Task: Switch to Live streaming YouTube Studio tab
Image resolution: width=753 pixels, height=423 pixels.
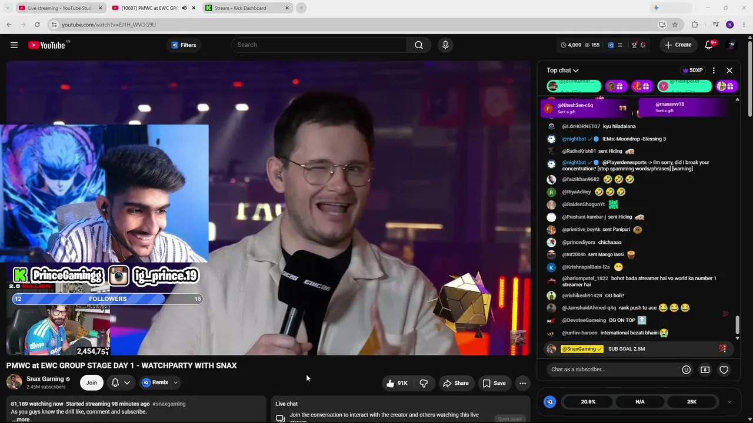Action: coord(60,8)
